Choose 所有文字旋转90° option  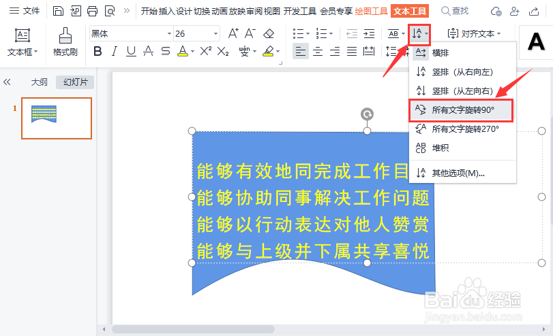click(x=461, y=110)
